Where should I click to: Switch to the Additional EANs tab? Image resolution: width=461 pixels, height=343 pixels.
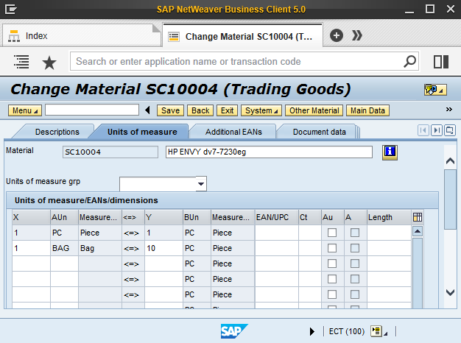[x=233, y=132]
